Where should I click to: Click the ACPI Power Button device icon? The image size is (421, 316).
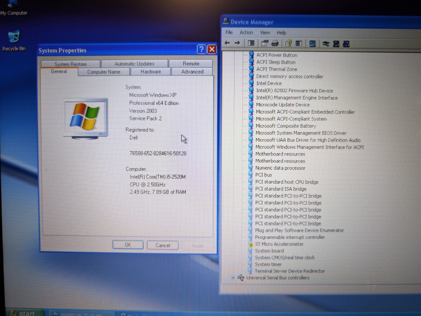(x=251, y=55)
